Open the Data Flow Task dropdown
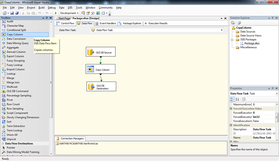The height and width of the screenshot is (161, 279). pyautogui.click(x=222, y=30)
